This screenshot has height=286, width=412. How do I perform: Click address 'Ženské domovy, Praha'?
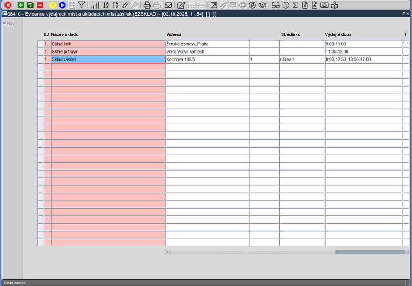coord(207,44)
